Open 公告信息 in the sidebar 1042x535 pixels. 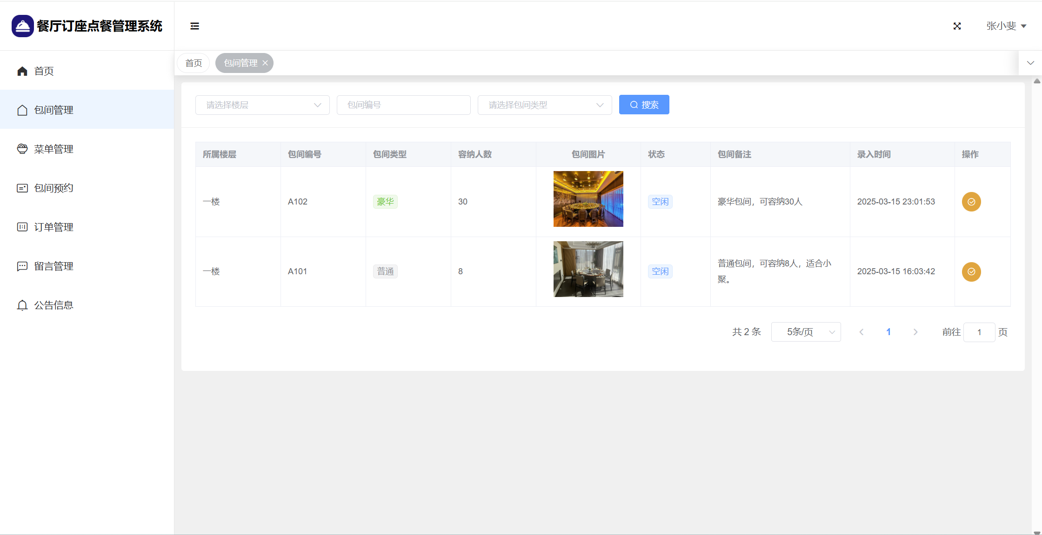(x=53, y=305)
